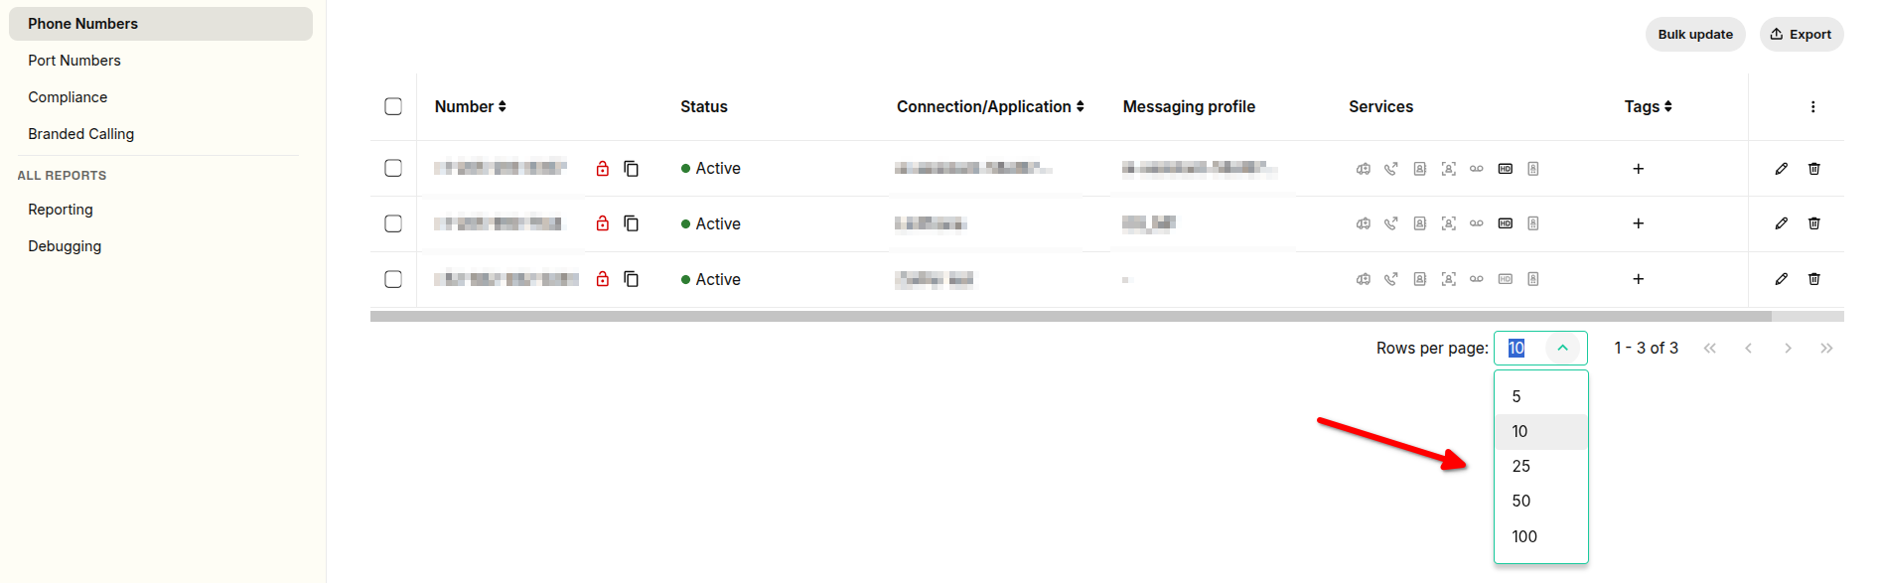Open the table column options menu
Screen dimensions: 1878x583
(1813, 106)
